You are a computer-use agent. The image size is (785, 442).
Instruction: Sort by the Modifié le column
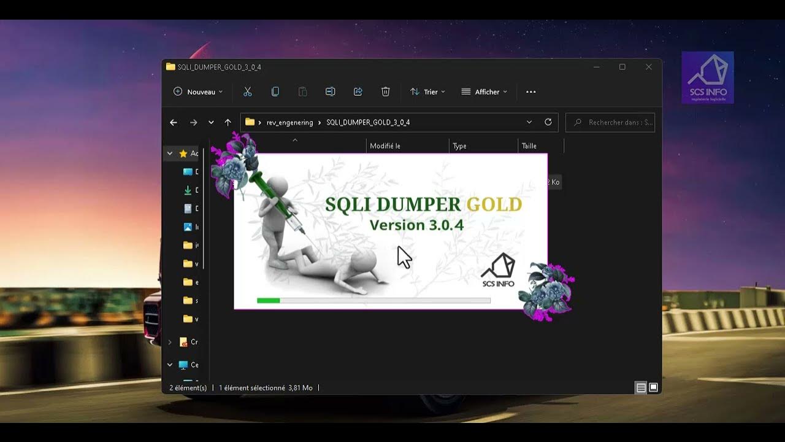click(385, 146)
